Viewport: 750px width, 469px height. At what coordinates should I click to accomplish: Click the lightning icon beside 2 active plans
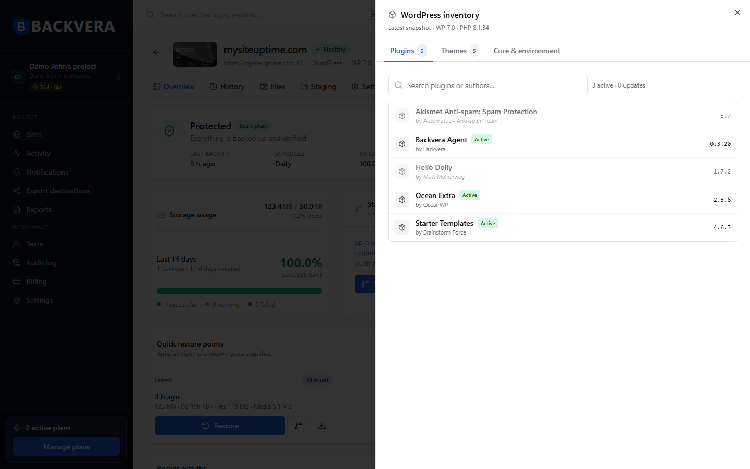tap(17, 428)
